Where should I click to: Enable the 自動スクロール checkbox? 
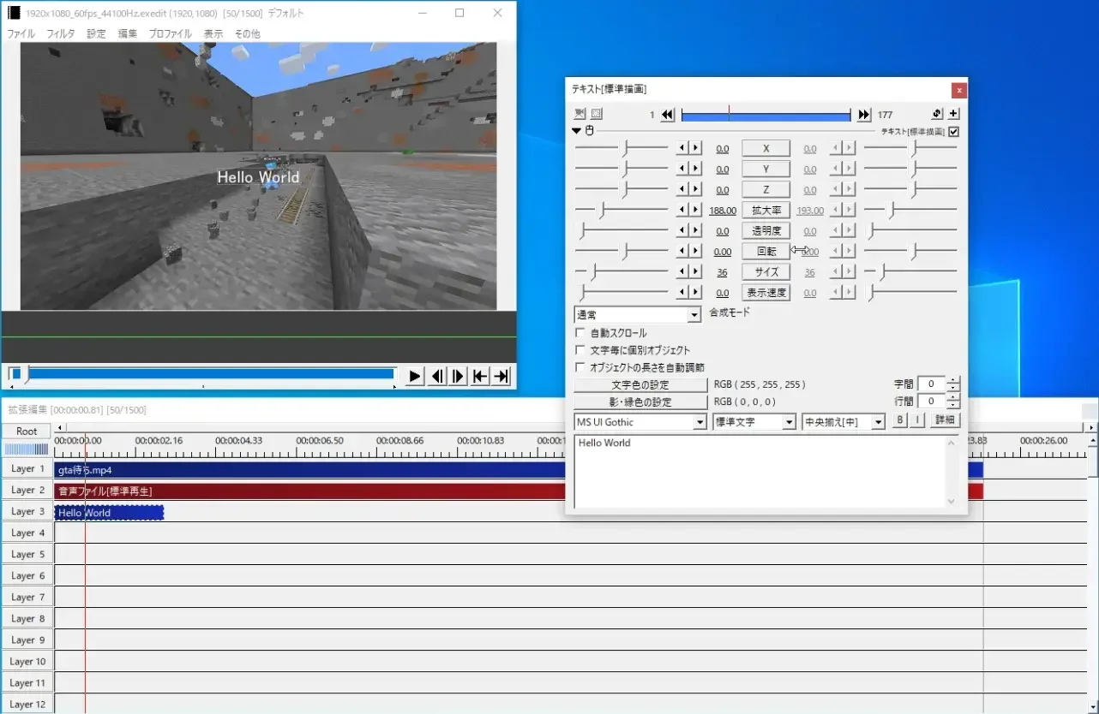pos(580,333)
